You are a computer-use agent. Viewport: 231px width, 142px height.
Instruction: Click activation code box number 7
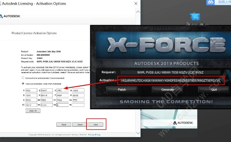click(62, 95)
